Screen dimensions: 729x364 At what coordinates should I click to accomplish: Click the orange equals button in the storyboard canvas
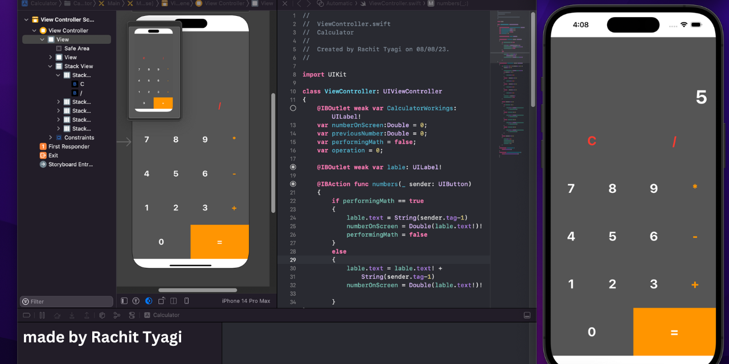(219, 242)
